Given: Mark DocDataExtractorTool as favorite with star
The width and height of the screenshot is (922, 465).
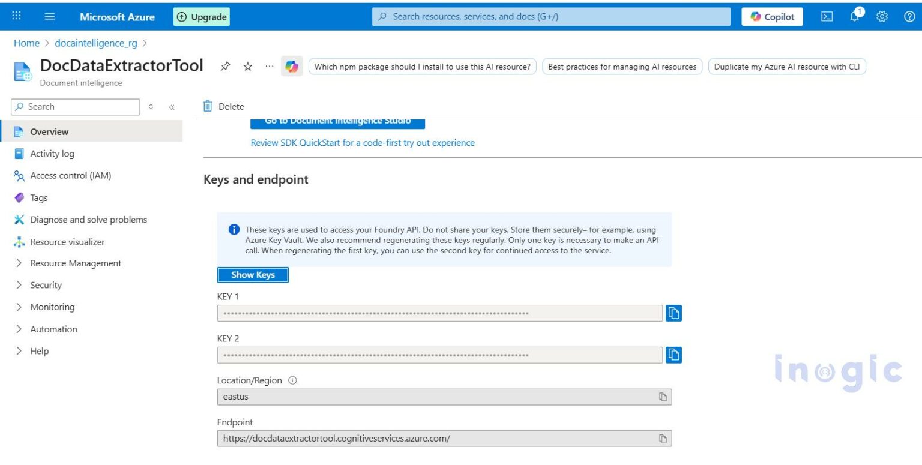Looking at the screenshot, I should pos(247,67).
